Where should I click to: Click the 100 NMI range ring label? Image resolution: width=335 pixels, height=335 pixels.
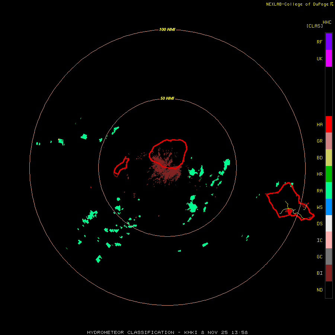(167, 29)
